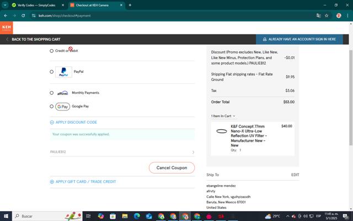Switch to Verify Codes — SimplyCodes tab
353x221 pixels.
coord(36,5)
